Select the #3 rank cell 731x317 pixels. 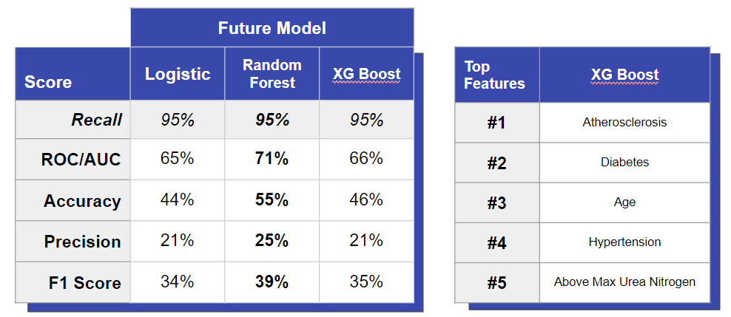point(496,203)
